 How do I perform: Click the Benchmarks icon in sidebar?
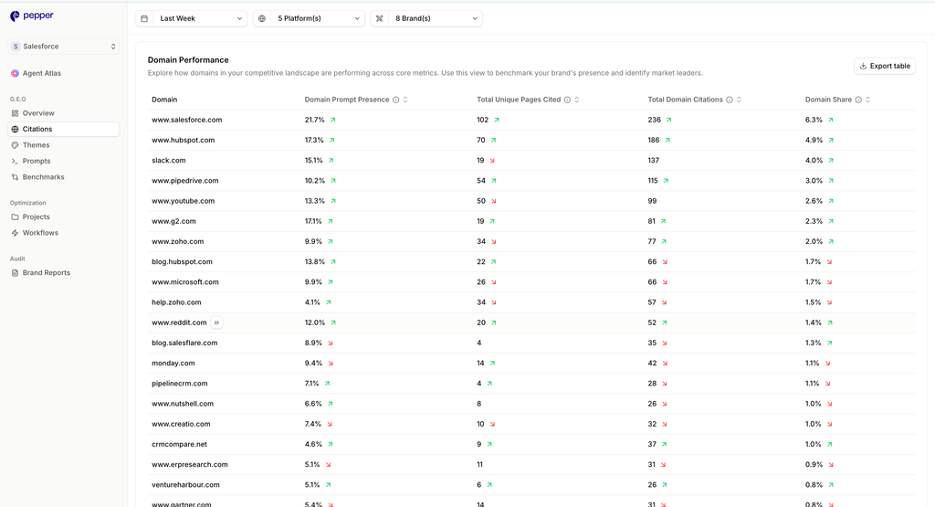15,177
